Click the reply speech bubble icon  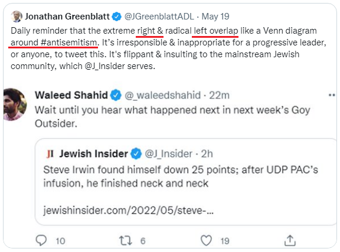coord(41,241)
